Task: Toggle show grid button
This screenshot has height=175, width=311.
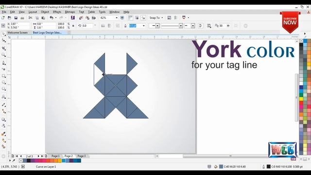Action: (137, 18)
